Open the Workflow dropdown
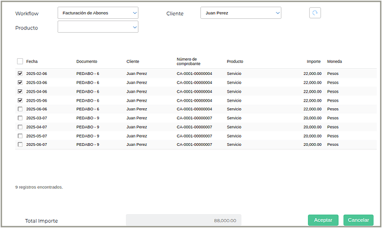Screen dimensions: 383x228 coord(98,13)
